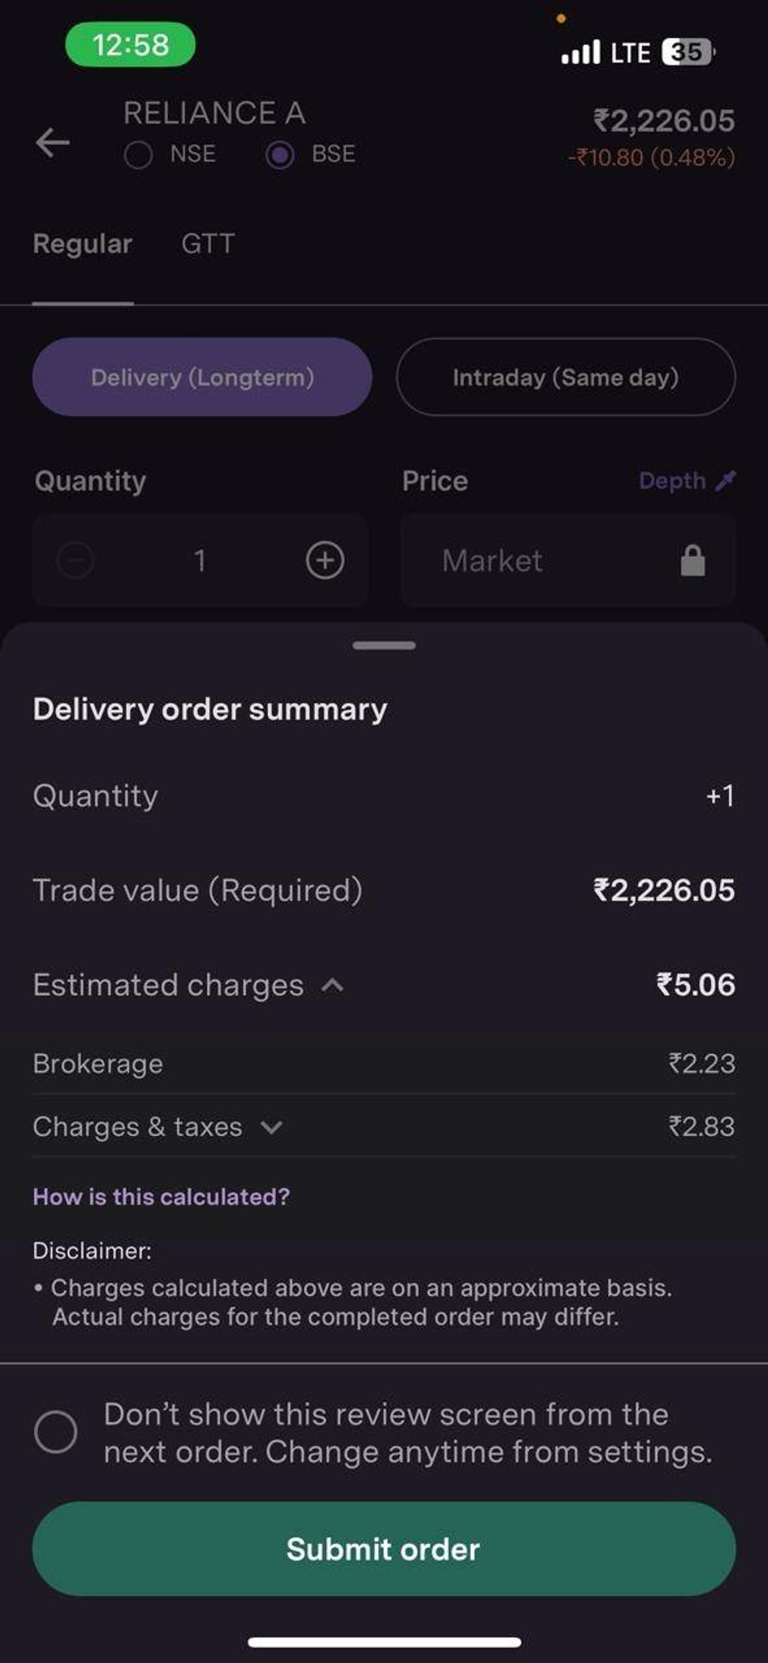Open market Depth pin icon
768x1663 pixels.
point(725,481)
